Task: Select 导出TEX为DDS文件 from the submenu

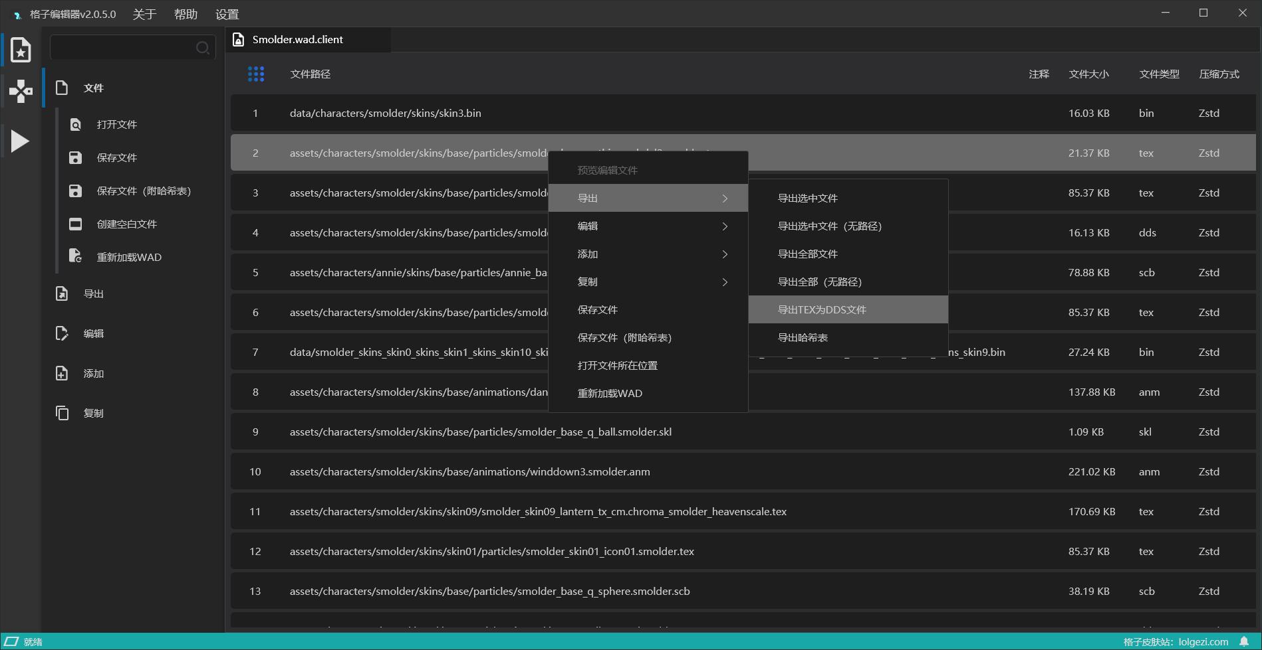Action: (822, 309)
